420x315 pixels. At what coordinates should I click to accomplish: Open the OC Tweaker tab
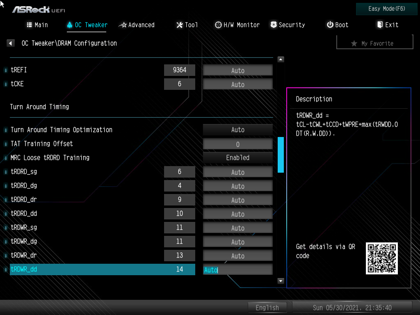point(87,25)
